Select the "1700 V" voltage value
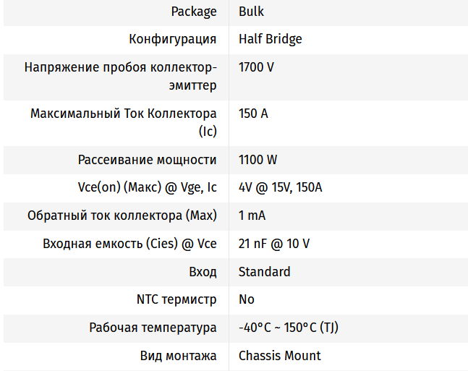Image resolution: width=468 pixels, height=371 pixels. [256, 67]
